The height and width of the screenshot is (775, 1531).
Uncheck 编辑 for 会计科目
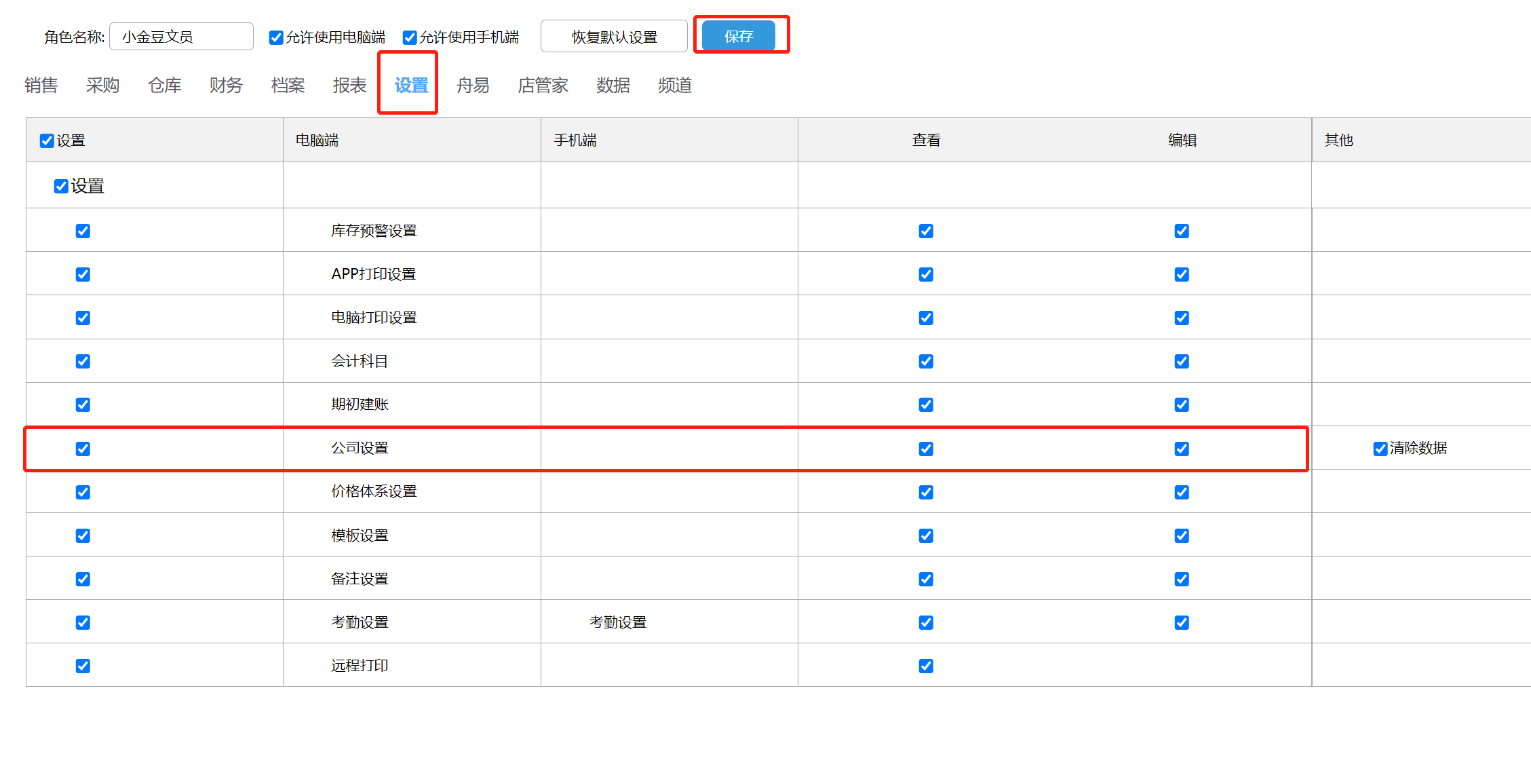1182,362
